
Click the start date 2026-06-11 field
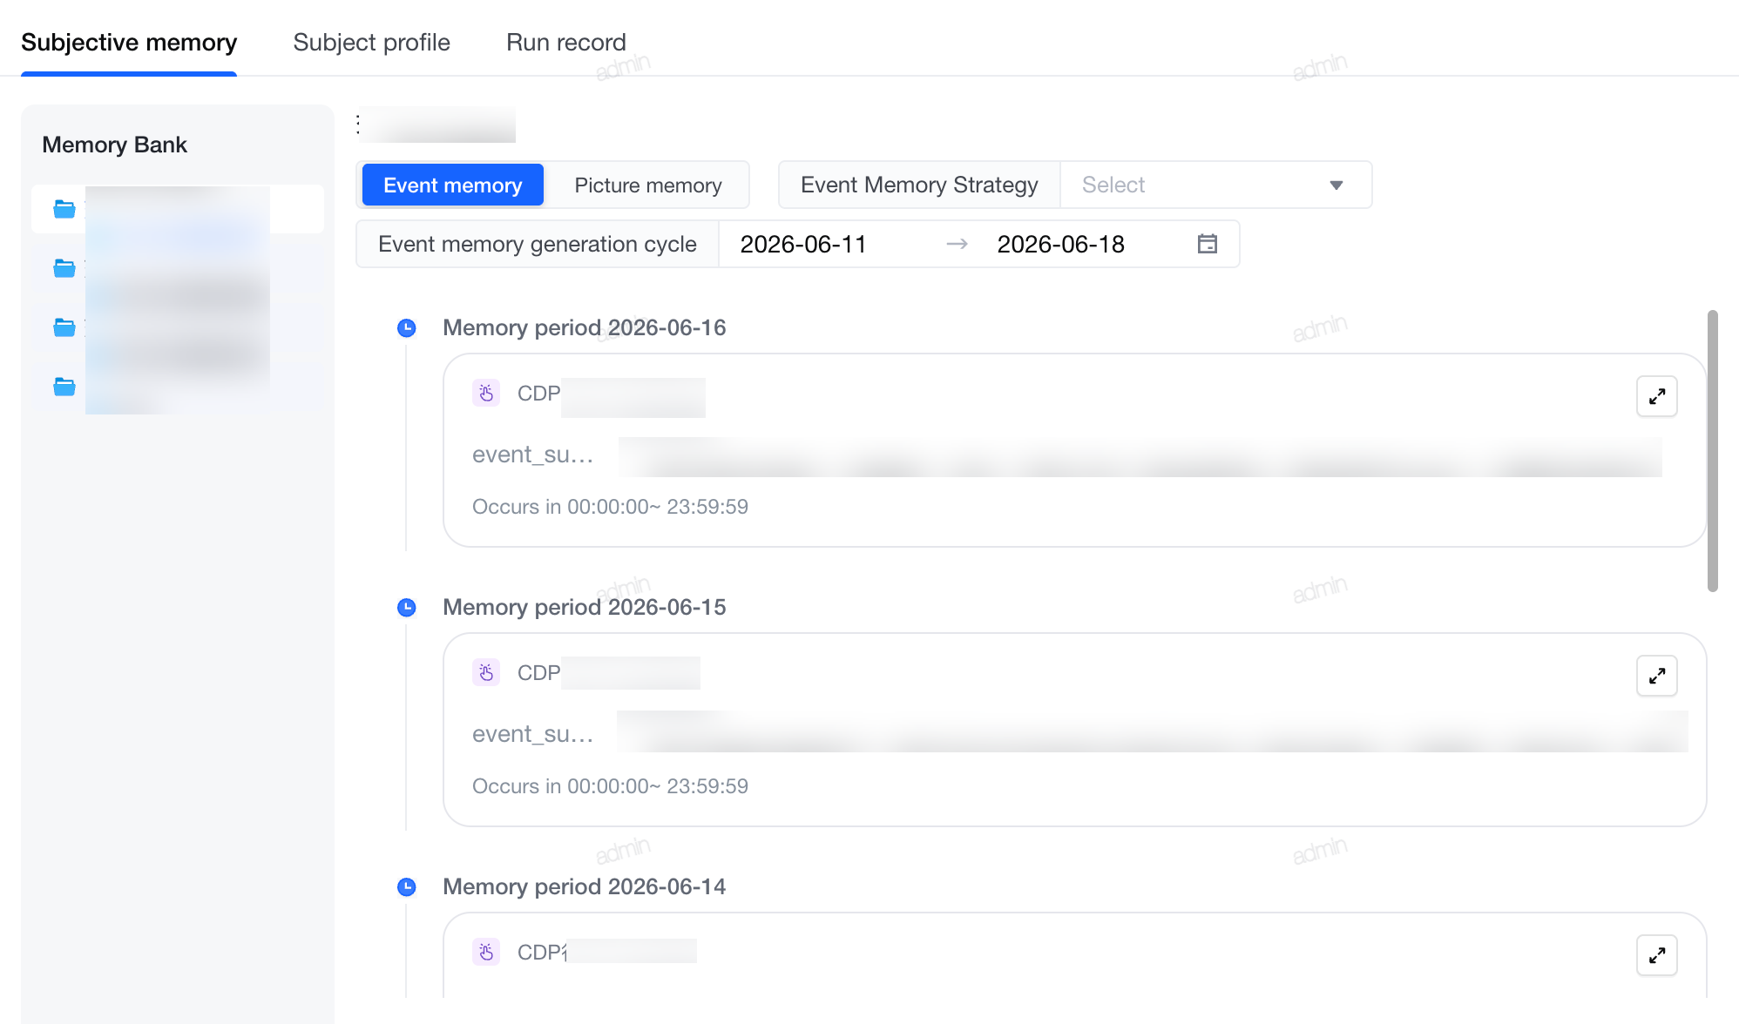[803, 244]
